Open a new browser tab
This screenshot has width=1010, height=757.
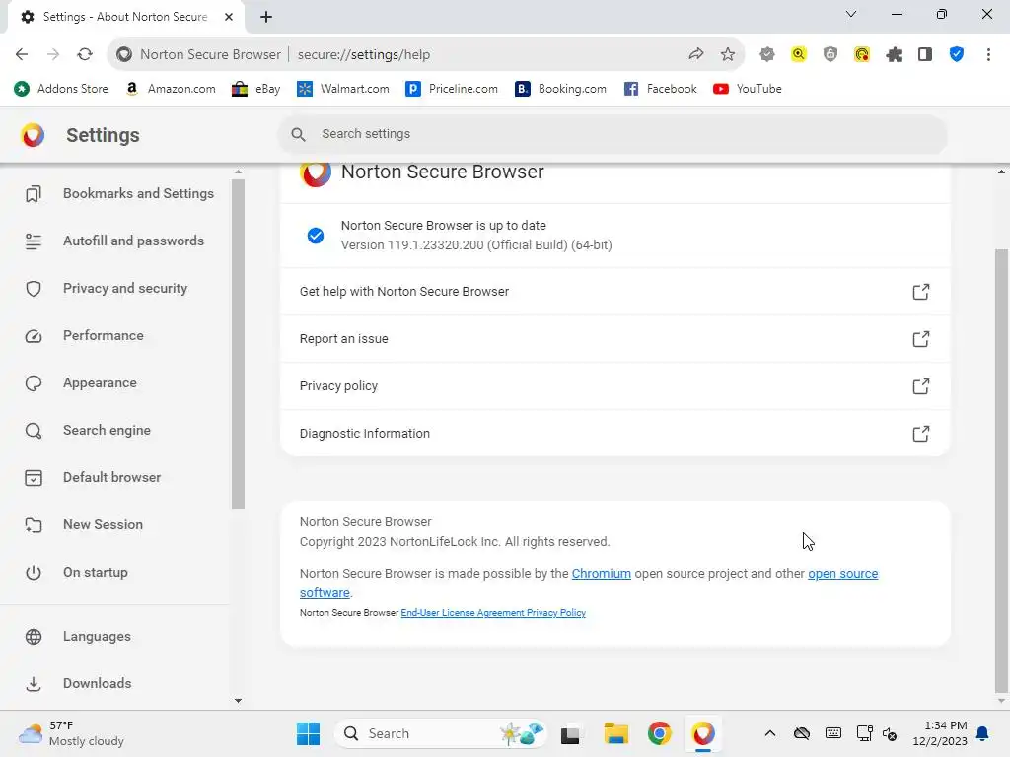coord(266,17)
